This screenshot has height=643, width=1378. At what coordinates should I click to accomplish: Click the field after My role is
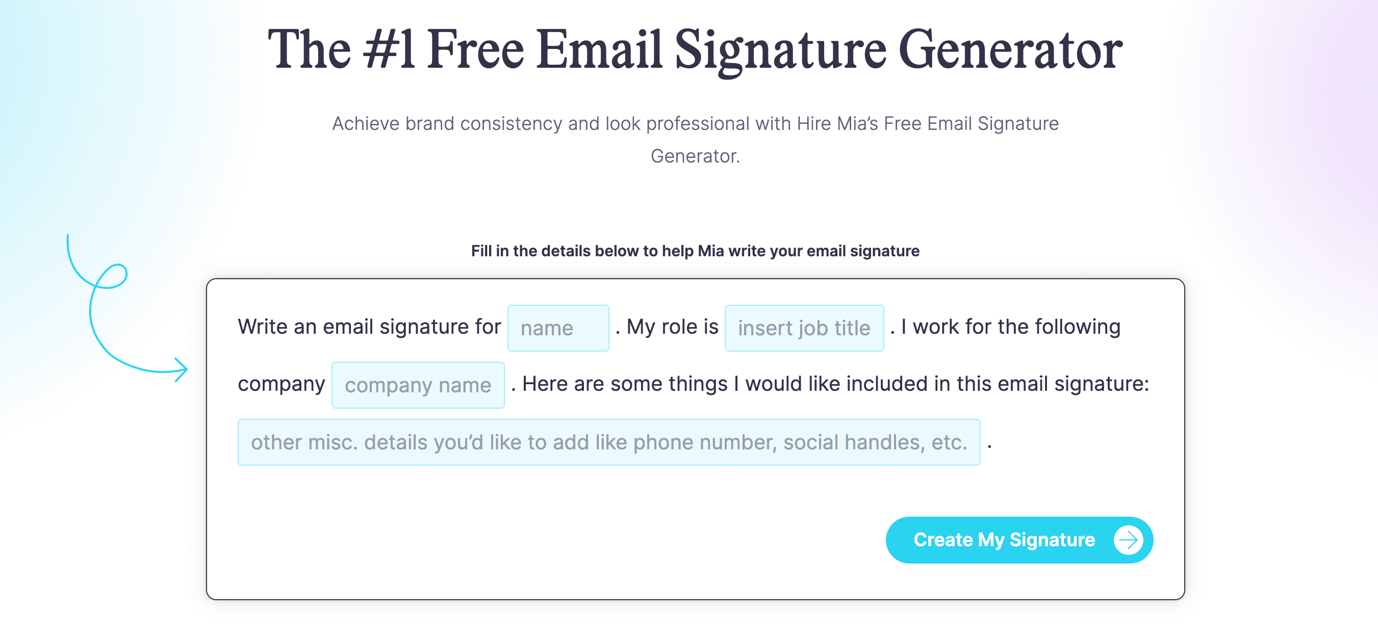(x=804, y=327)
